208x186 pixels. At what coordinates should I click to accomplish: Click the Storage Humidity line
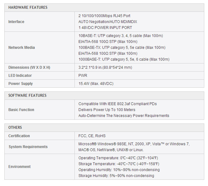pyautogui.click(x=116, y=176)
